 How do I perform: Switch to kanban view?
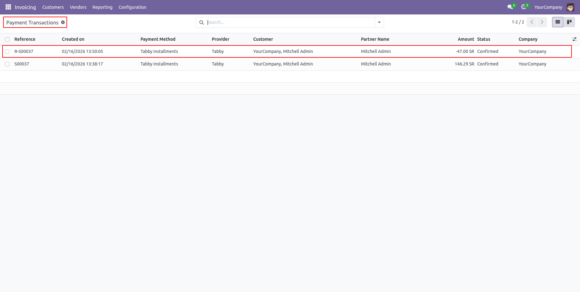[569, 22]
